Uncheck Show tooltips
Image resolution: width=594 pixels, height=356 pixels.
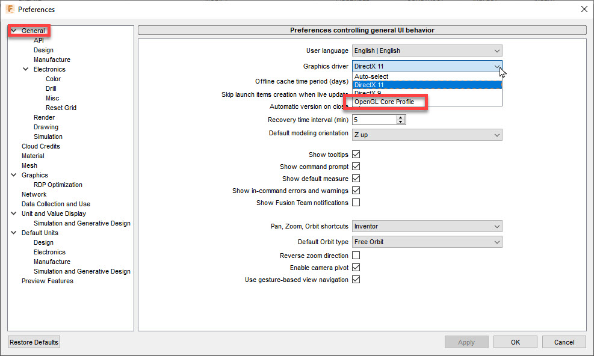click(x=356, y=154)
